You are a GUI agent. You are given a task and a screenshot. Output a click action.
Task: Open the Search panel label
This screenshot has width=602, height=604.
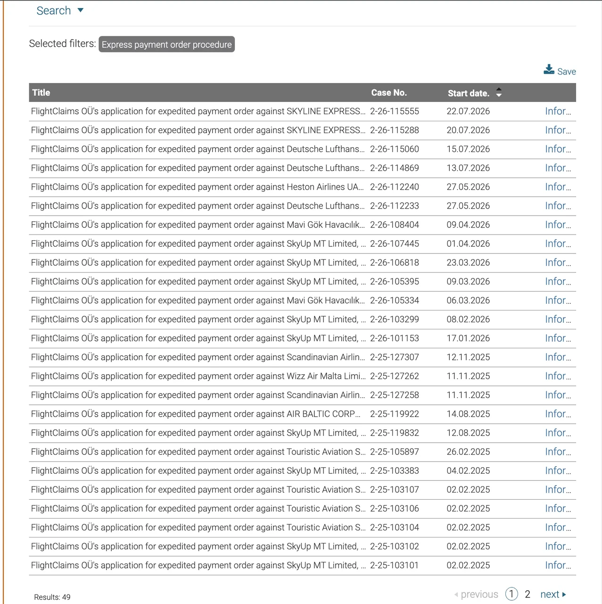[54, 10]
